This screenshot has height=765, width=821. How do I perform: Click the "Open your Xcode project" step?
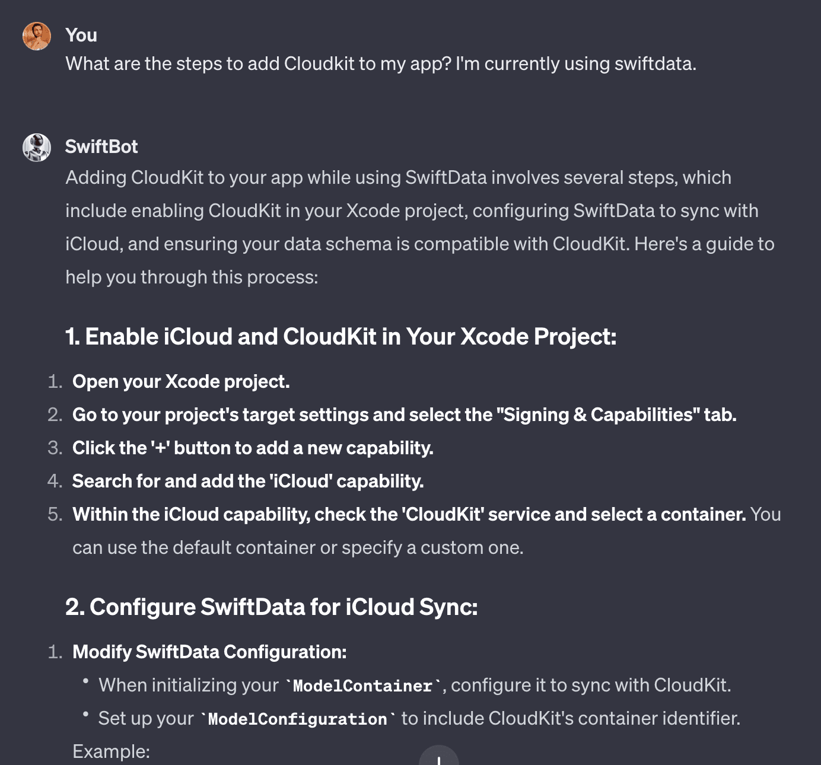(181, 381)
